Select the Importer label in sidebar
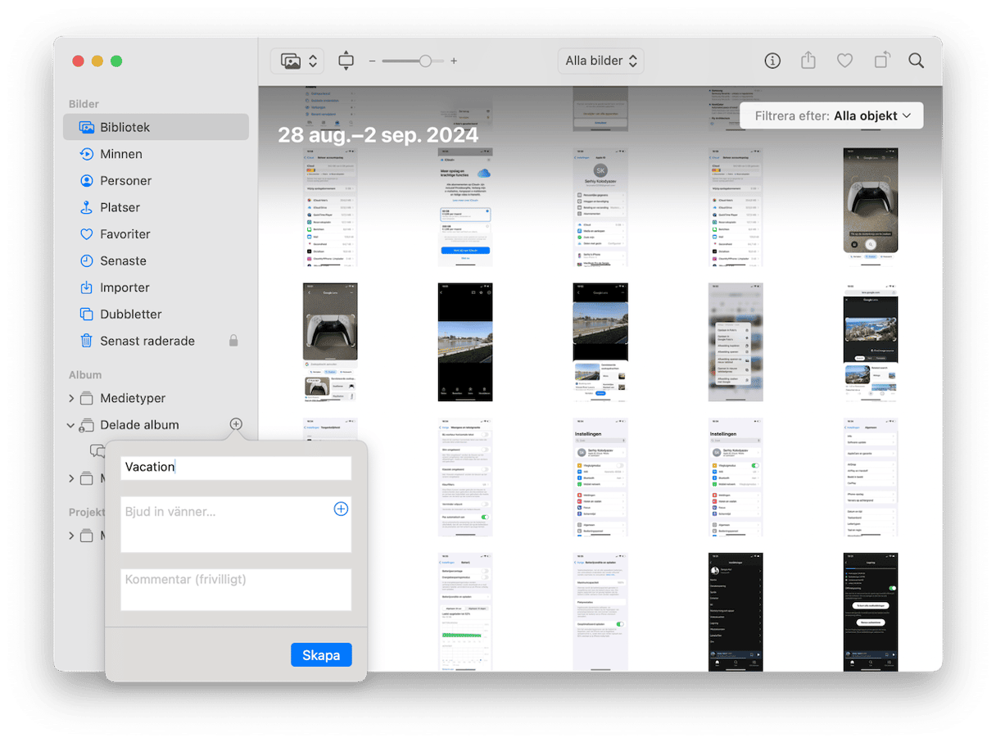Image resolution: width=996 pixels, height=742 pixels. click(125, 287)
